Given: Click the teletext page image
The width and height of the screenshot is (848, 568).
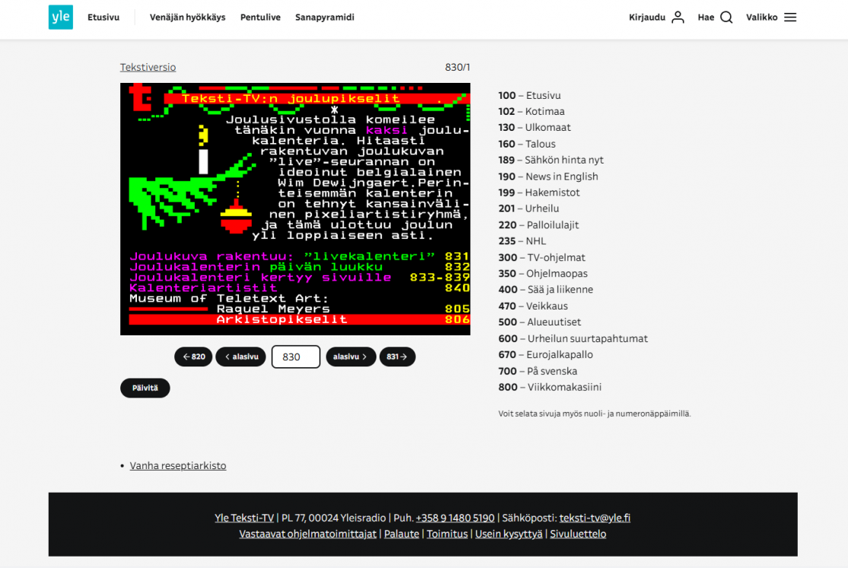Looking at the screenshot, I should point(295,209).
